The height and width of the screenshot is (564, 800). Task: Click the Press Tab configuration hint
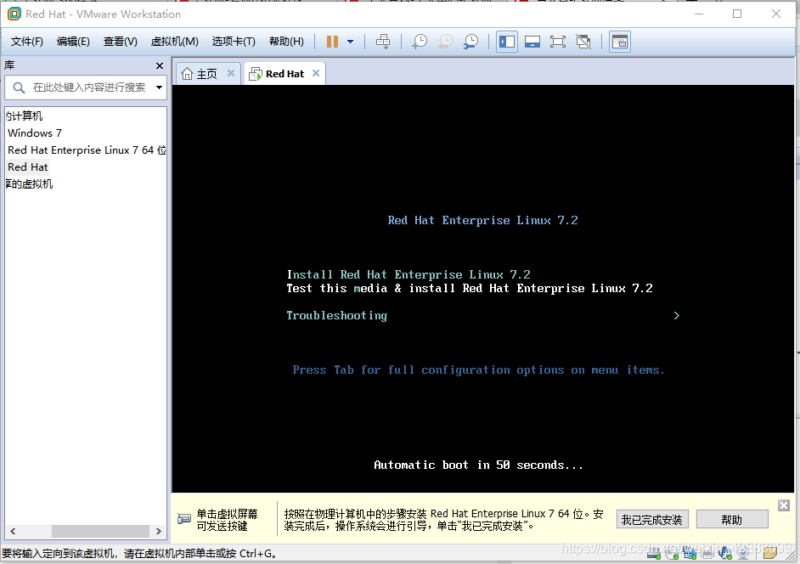click(479, 370)
